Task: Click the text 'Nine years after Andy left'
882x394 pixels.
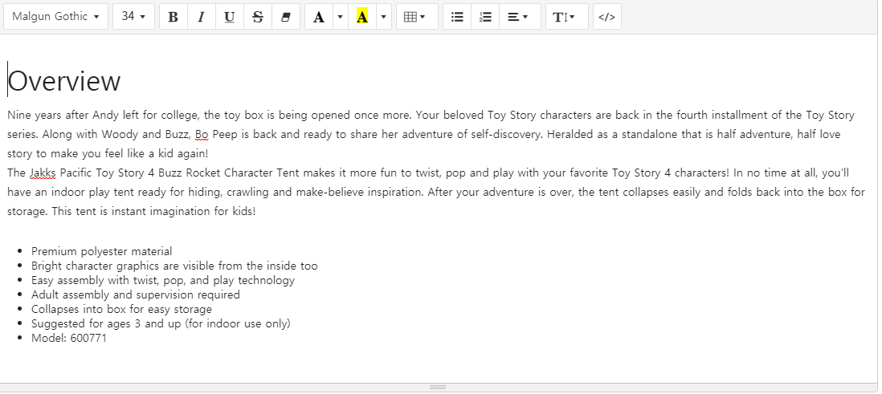Action: point(73,116)
